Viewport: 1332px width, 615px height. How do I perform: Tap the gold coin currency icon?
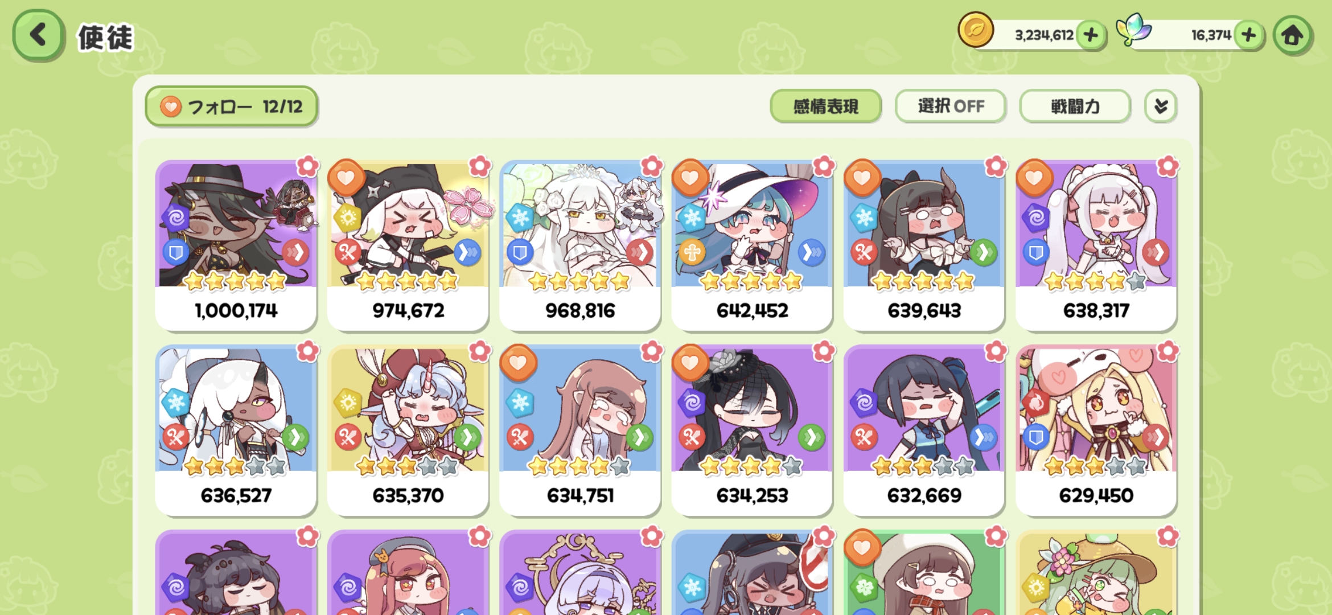(976, 30)
